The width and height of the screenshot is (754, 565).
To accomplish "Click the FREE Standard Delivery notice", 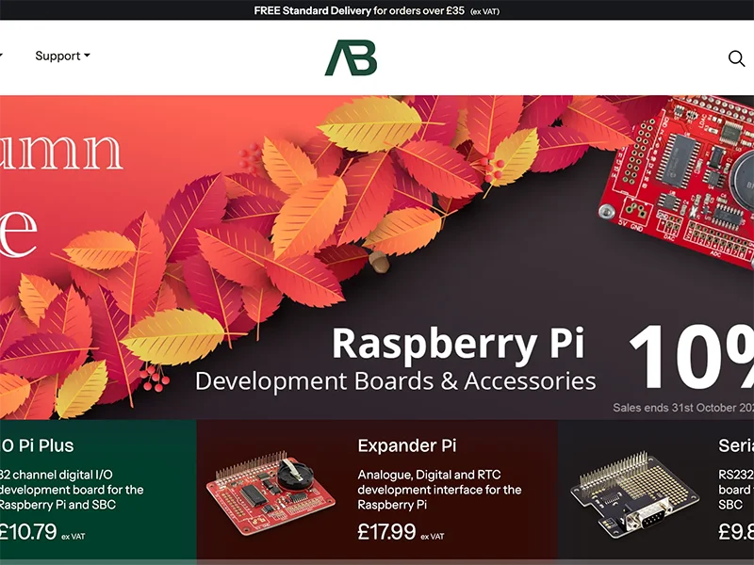I will (x=376, y=10).
